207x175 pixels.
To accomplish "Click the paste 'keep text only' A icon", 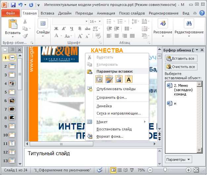I will (129, 79).
